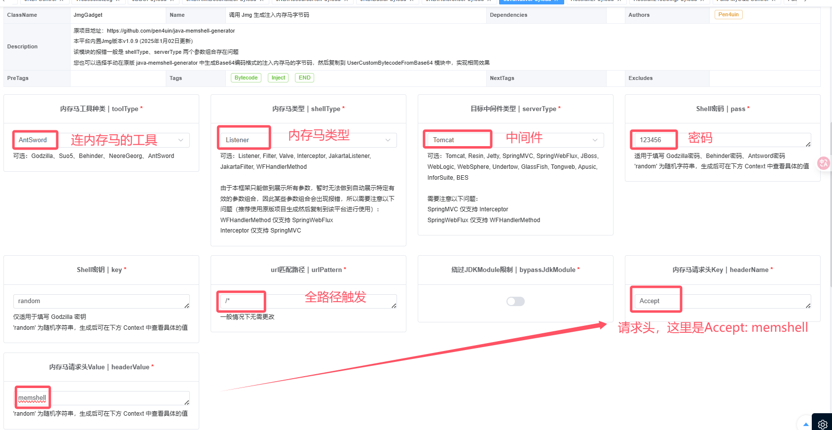Click the pink translate floating icon

point(824,163)
